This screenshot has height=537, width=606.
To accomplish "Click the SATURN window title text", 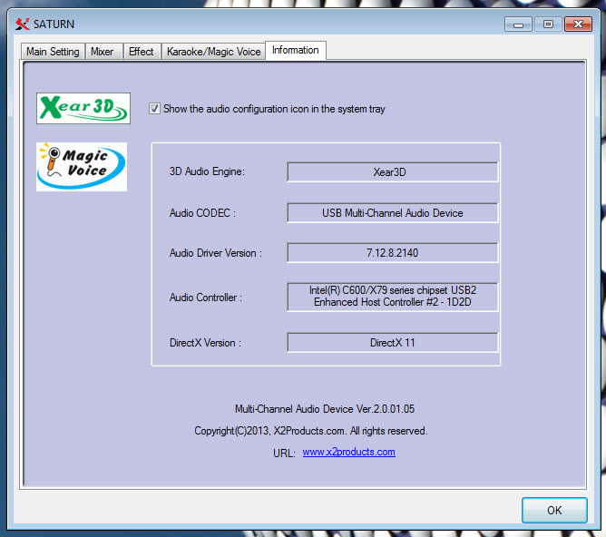I will [54, 24].
